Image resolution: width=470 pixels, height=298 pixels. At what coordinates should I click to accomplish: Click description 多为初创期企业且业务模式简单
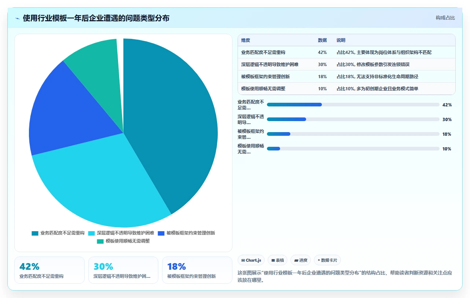tap(388, 89)
